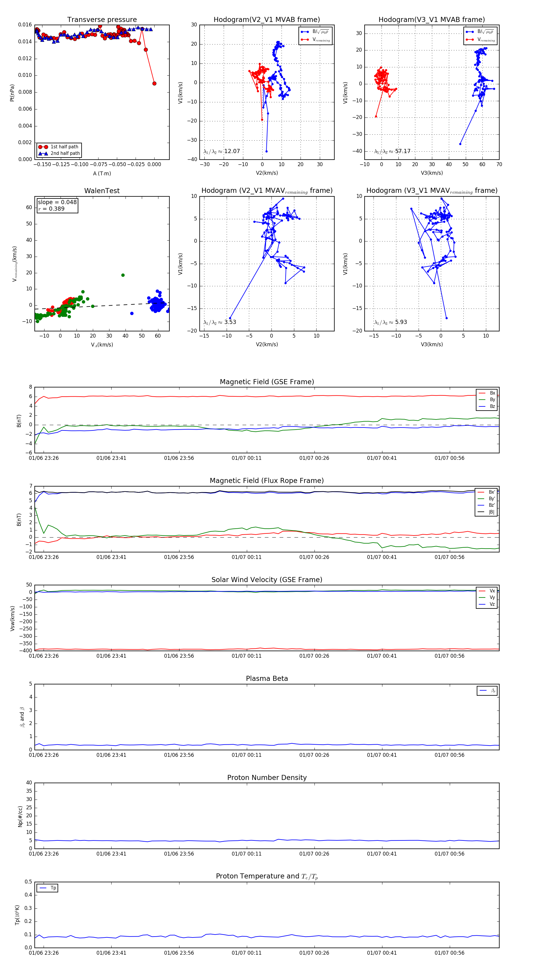534x979 pixels.
Task: Click the 'Np(#/cc)' y-axis label
Action: (x=20, y=816)
